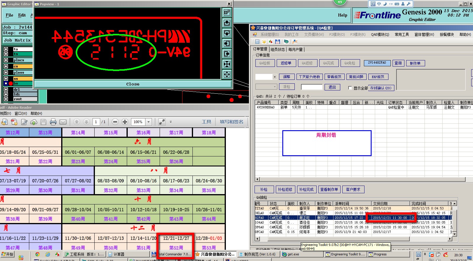Click the 工艺能力参数 button
This screenshot has height=261, width=473.
pos(309,77)
